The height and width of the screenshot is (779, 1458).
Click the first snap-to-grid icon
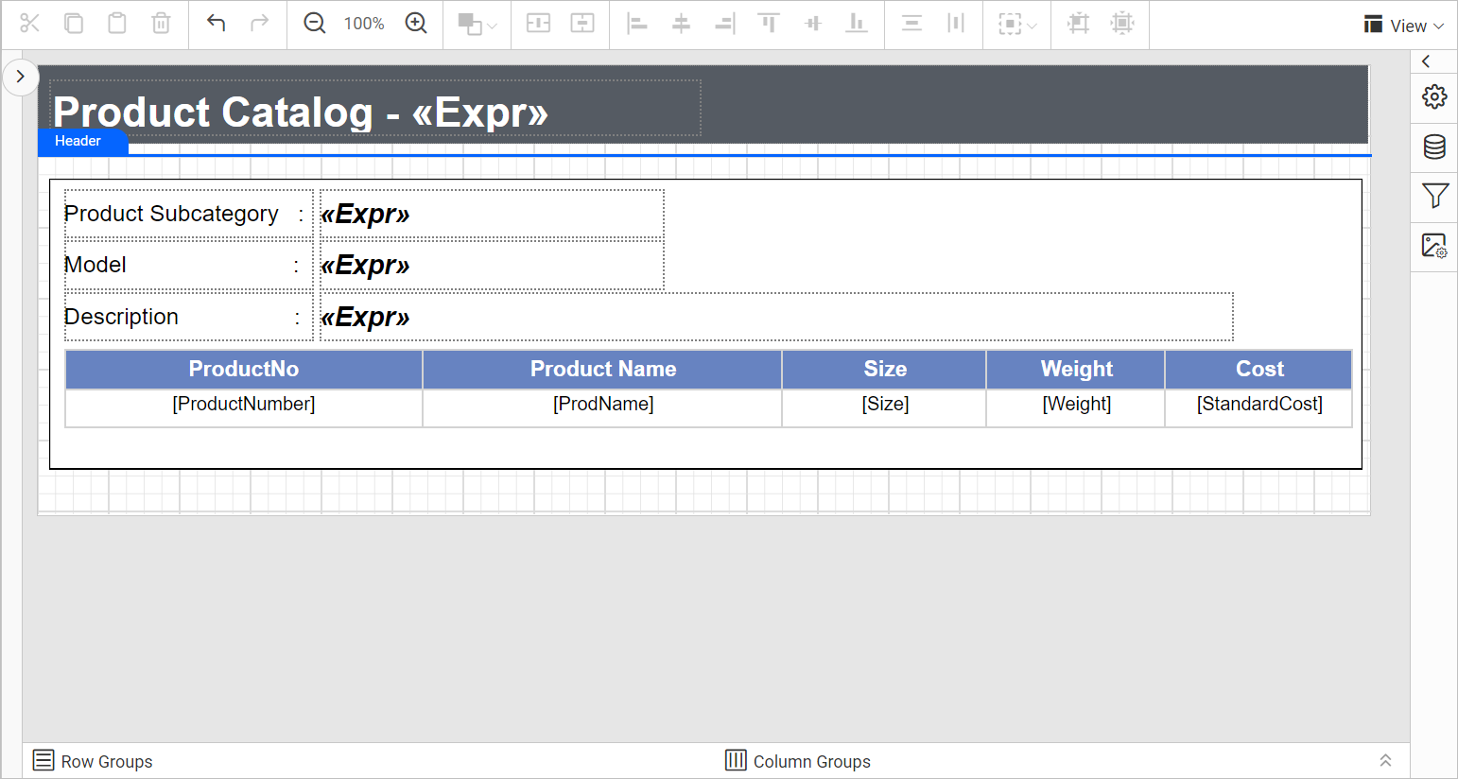[x=1078, y=23]
